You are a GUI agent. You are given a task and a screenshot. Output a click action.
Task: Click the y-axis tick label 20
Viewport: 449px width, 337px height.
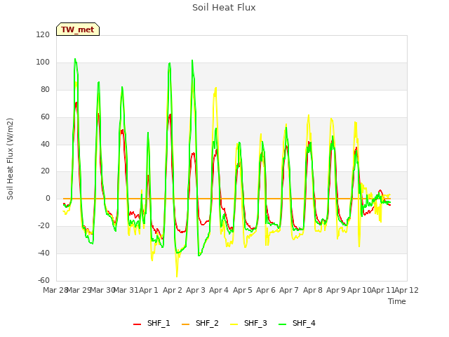(45, 171)
